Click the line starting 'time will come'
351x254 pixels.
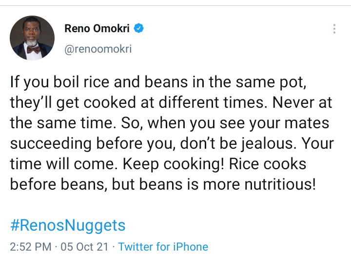click(158, 164)
